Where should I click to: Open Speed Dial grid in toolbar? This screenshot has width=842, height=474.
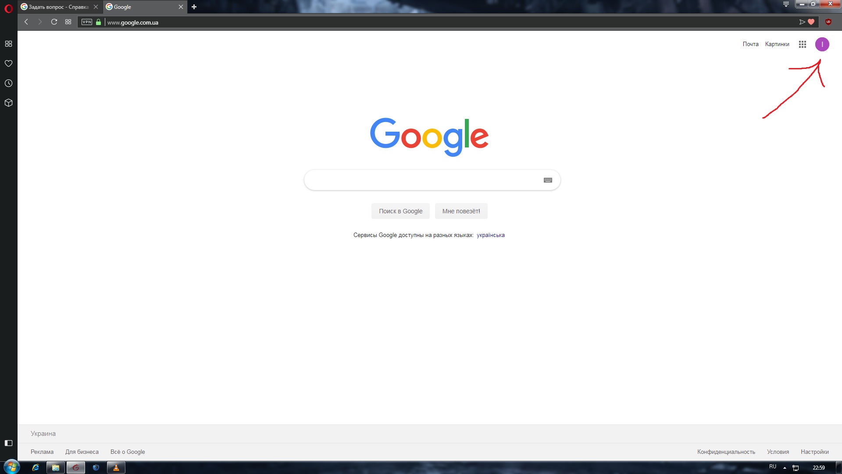(68, 22)
